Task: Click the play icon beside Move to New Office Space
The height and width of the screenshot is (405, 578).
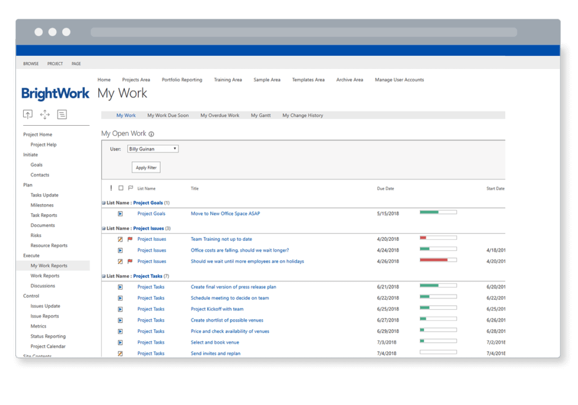Action: pos(120,214)
